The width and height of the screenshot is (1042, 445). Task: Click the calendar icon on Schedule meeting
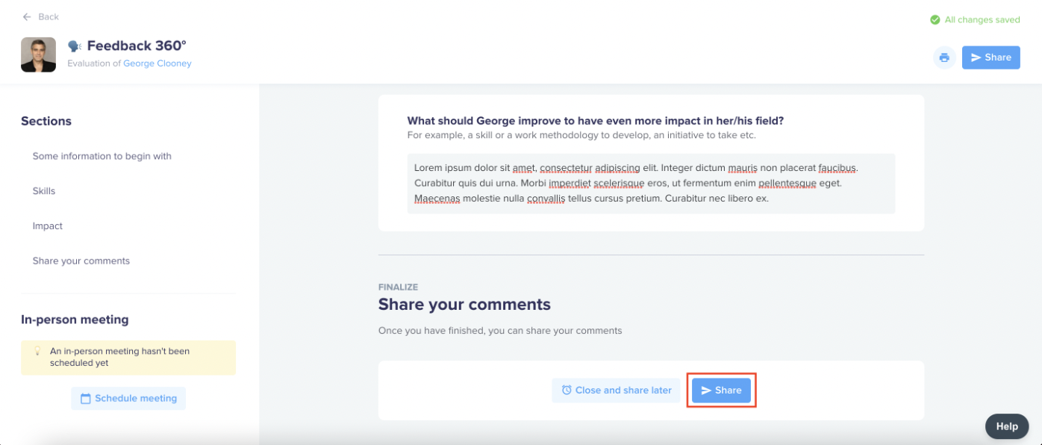[85, 398]
